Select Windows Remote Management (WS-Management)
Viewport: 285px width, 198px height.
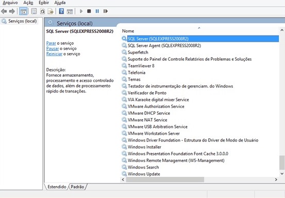click(x=200, y=160)
